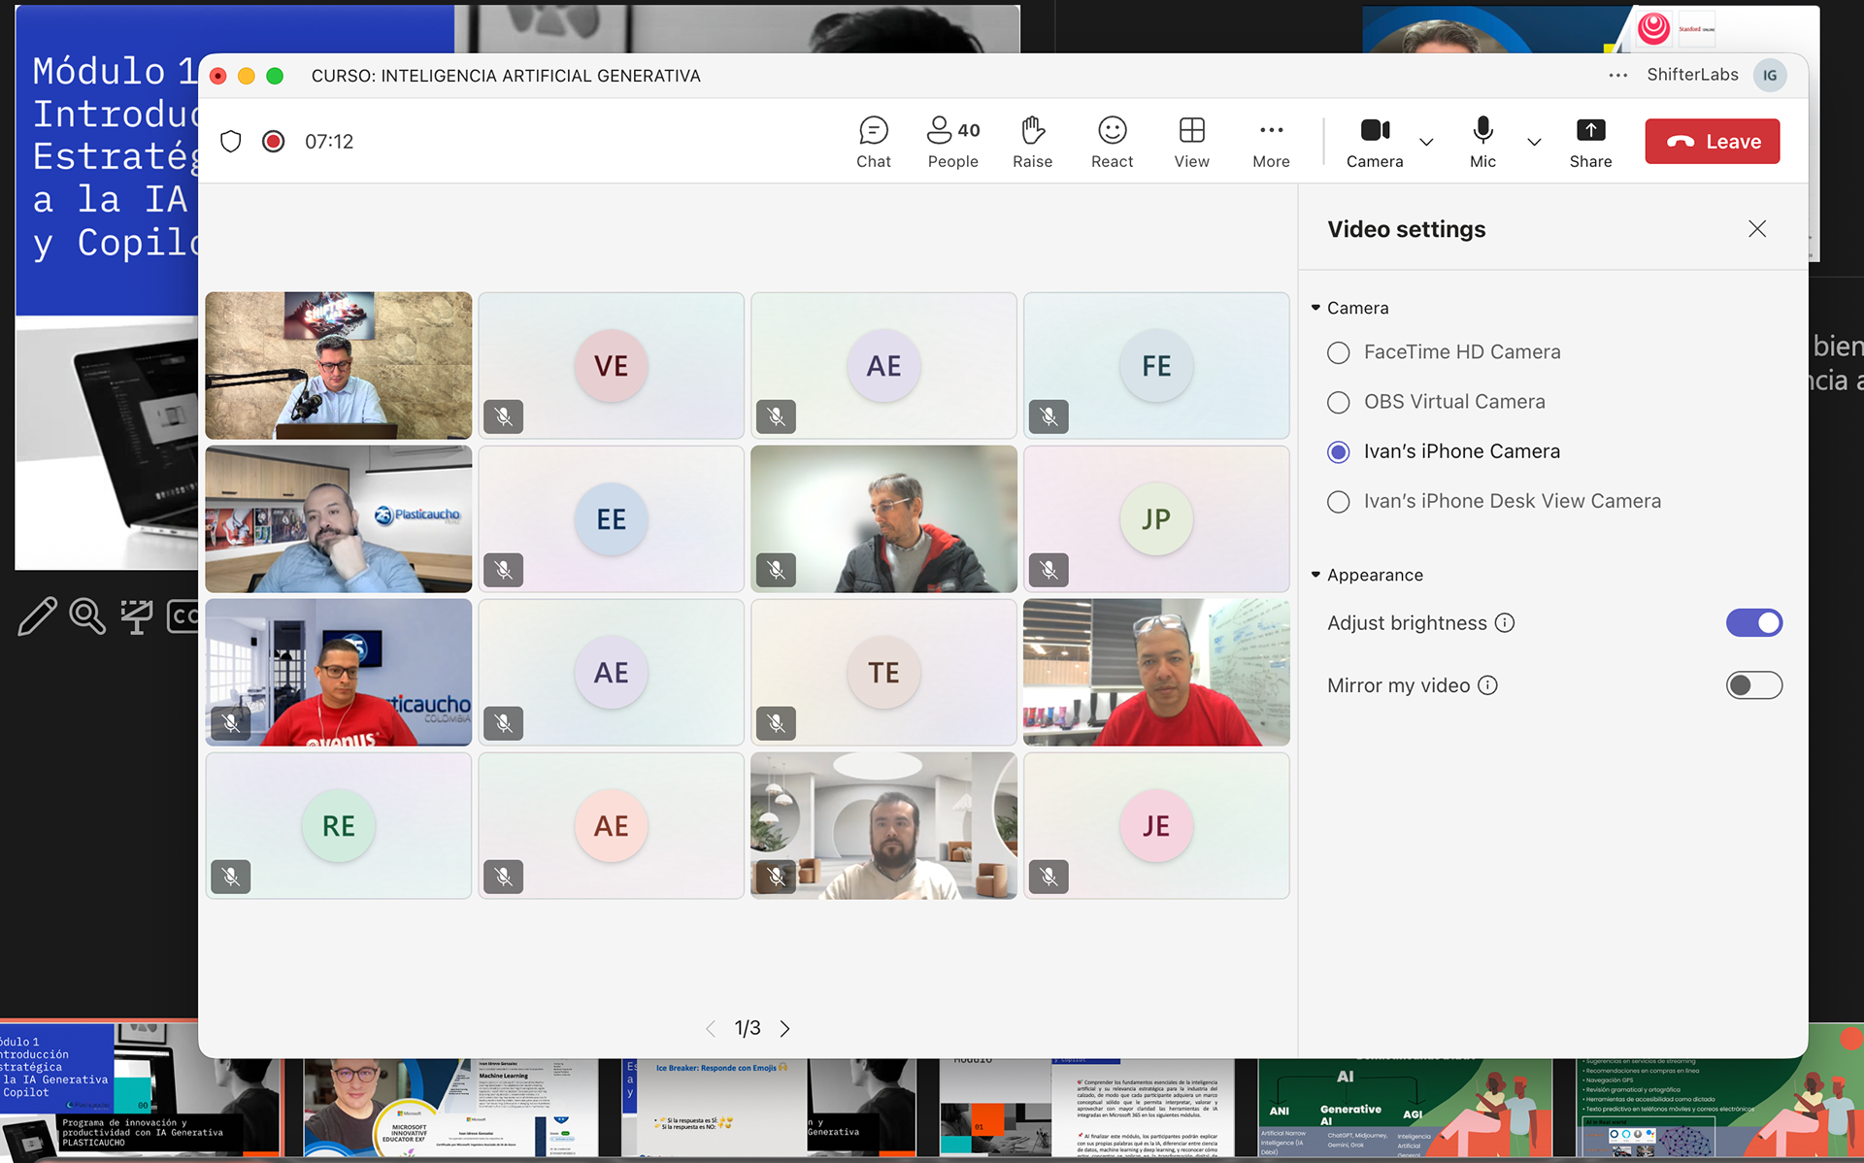Screen dimensions: 1864x1163
Task: Close the Video settings panel
Action: (x=1757, y=229)
